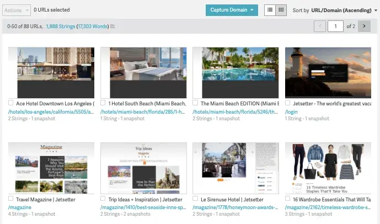Go to previous page arrow
380x224 pixels.
coord(320,26)
